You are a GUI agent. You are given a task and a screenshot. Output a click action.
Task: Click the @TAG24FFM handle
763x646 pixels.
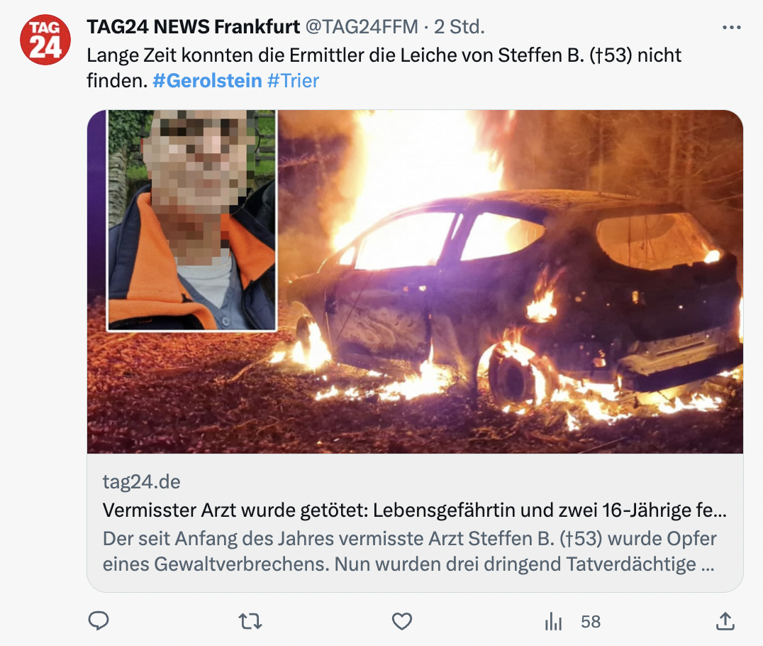tap(362, 27)
